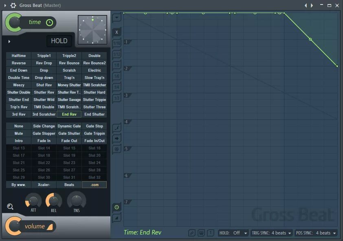
Task: Select the Rev Bounce2 time preset
Action: pos(95,63)
